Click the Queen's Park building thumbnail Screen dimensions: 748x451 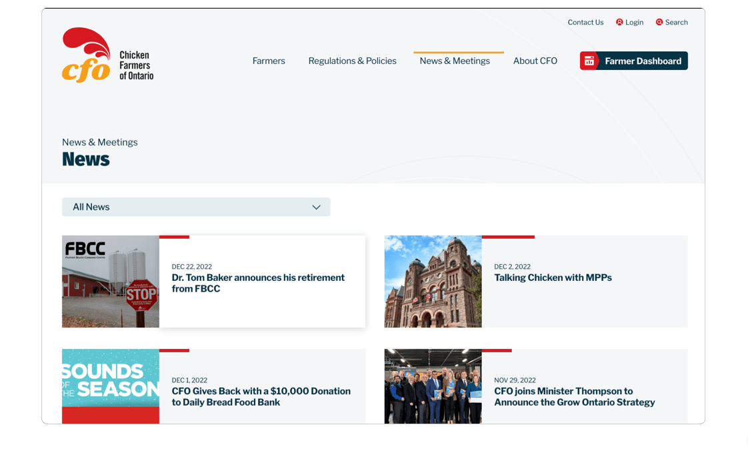pos(433,282)
